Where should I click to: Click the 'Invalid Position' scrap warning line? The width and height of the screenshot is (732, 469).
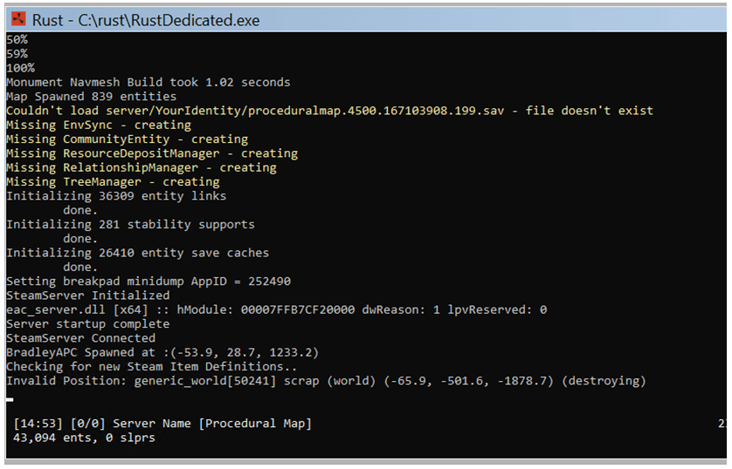(326, 381)
